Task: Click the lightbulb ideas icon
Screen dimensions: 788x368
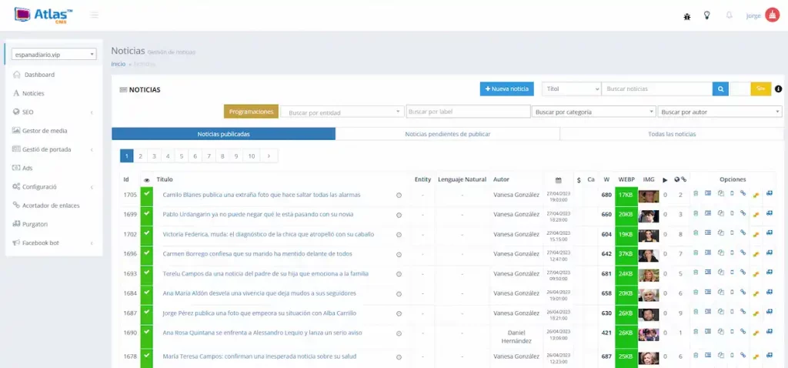Action: click(x=706, y=15)
